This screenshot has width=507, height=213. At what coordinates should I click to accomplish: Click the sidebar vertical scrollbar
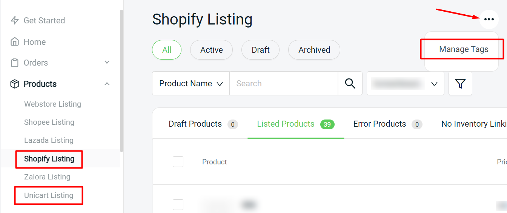point(121,81)
